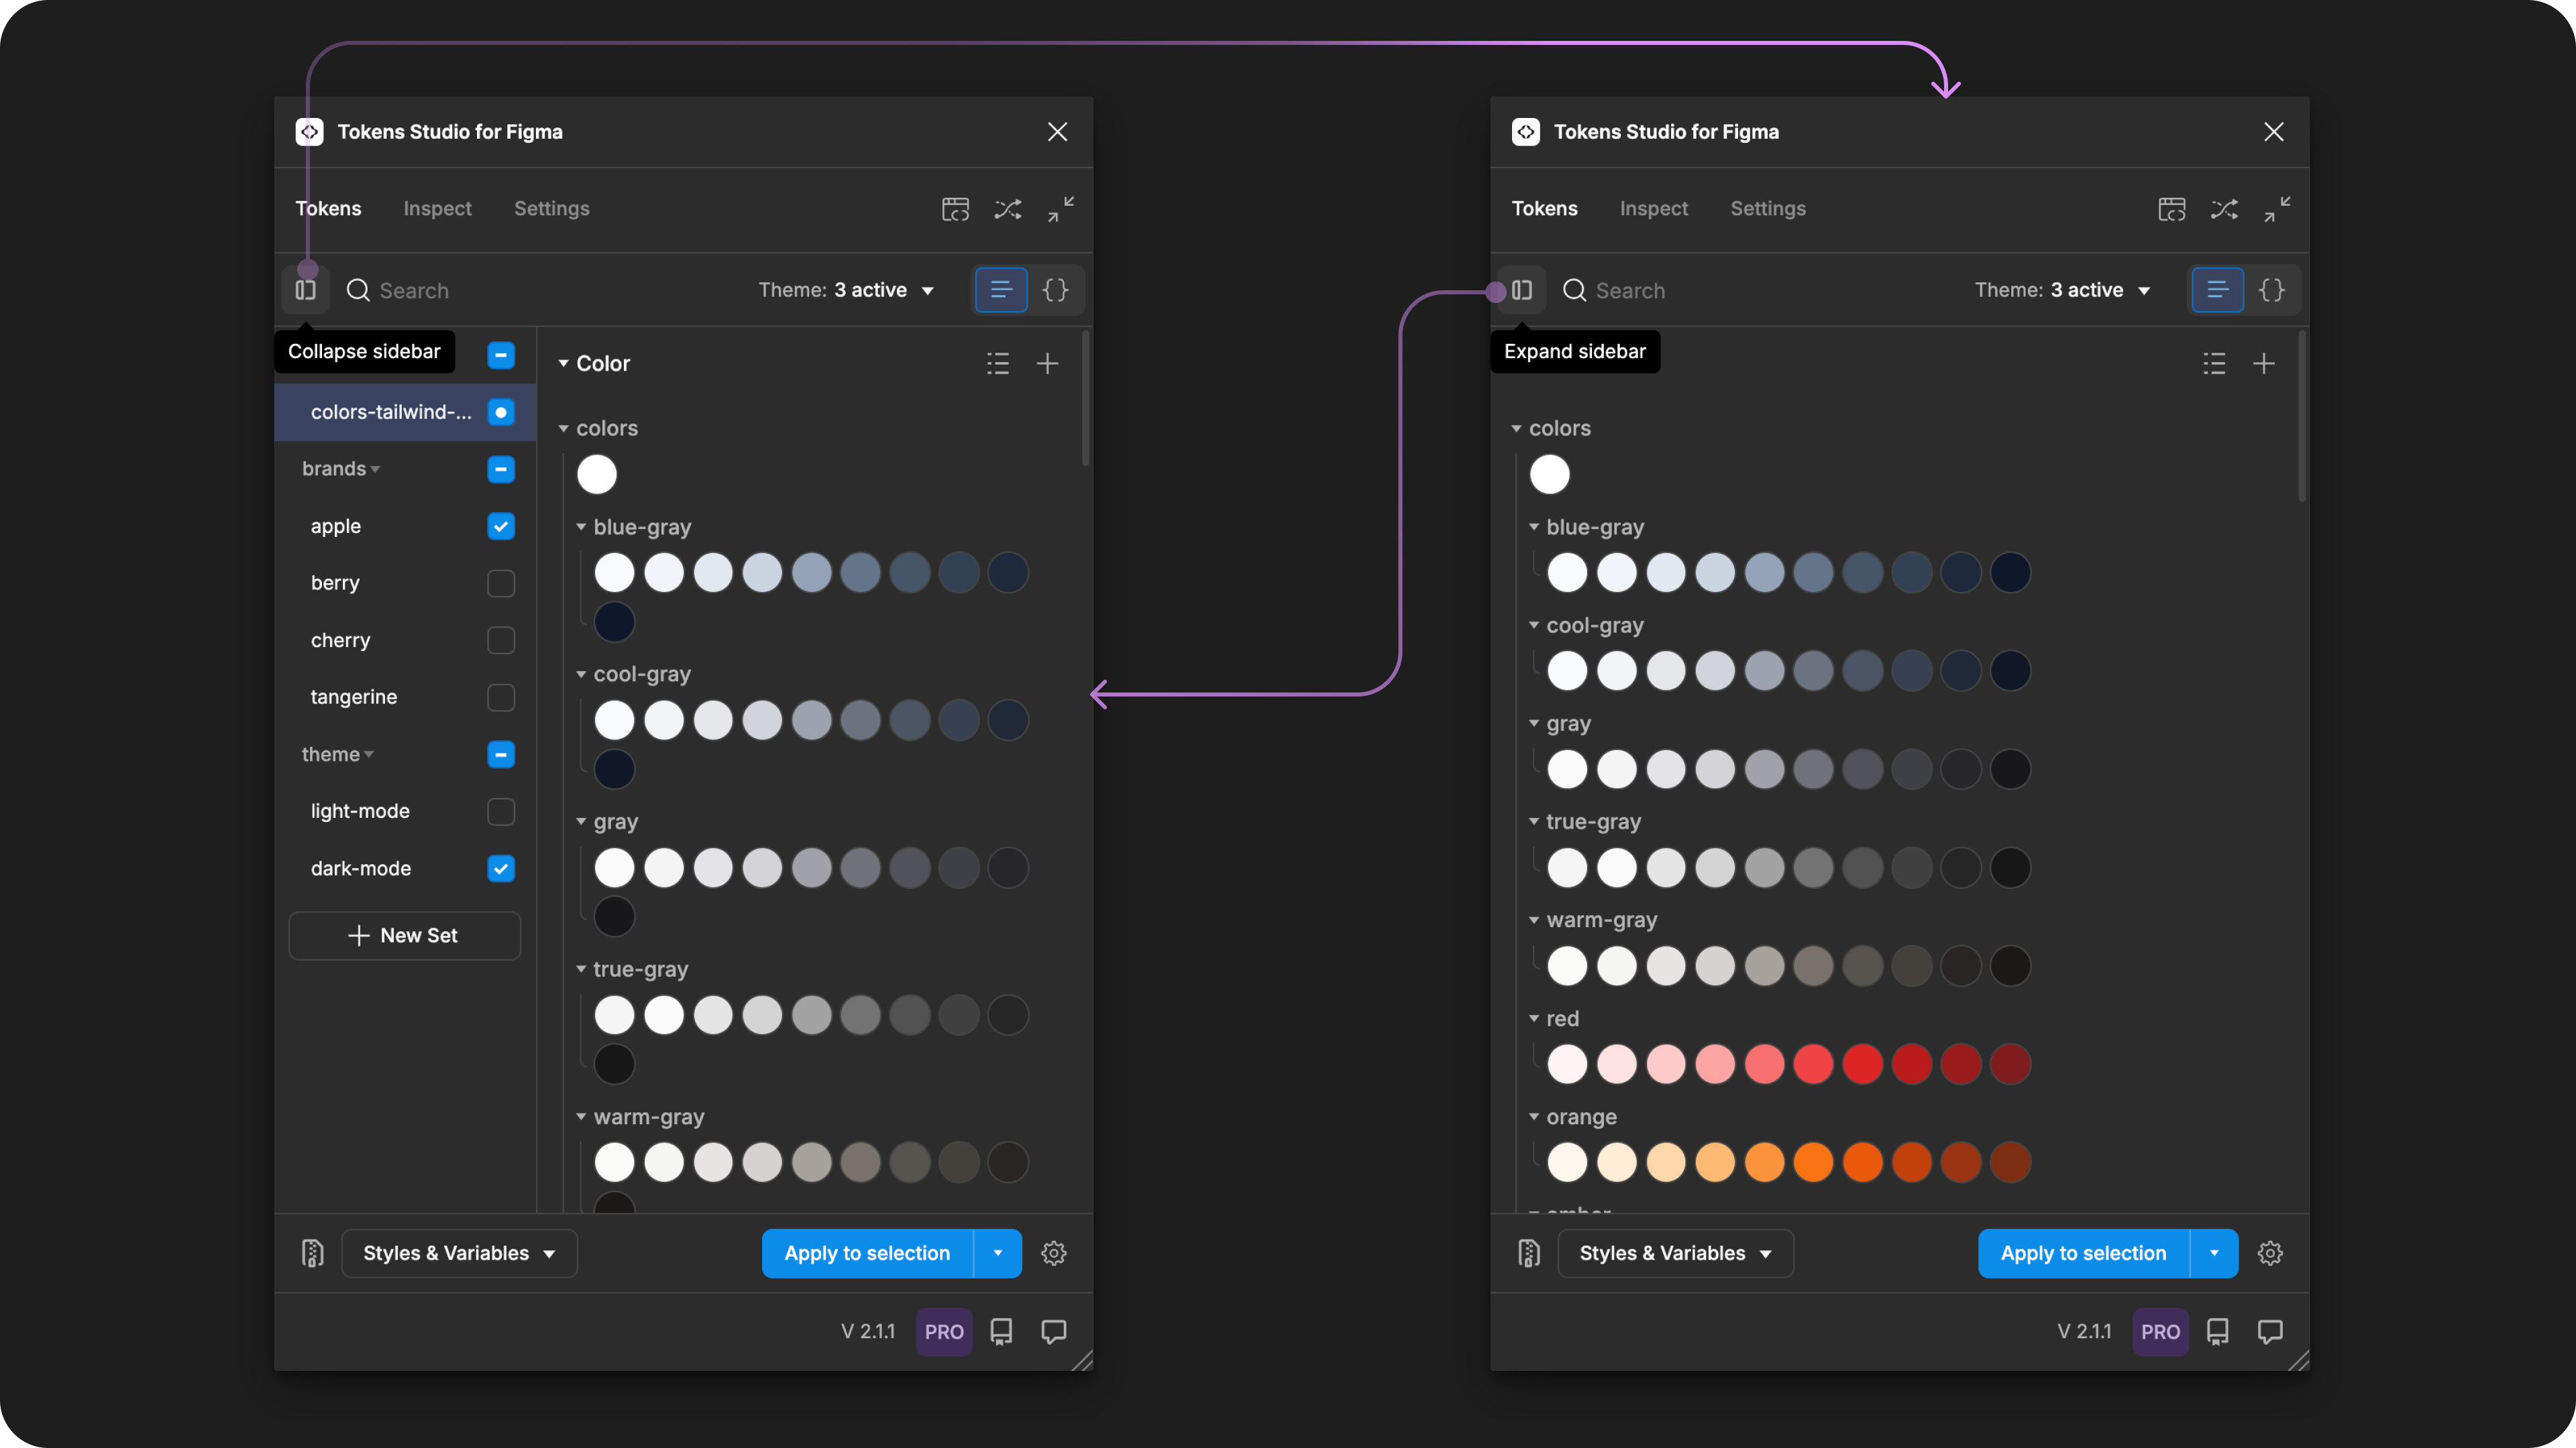Click the Expand sidebar icon in right panel

pos(1521,291)
